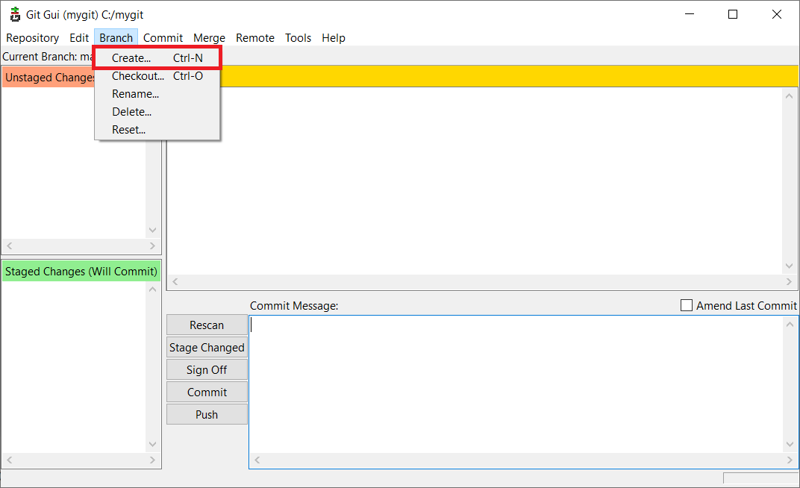
Task: Select Rename... branch option
Action: (x=135, y=94)
